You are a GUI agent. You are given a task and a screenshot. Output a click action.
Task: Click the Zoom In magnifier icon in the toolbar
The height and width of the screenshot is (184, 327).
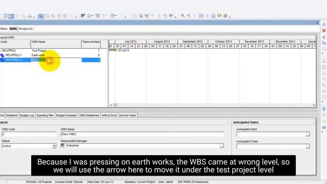pyautogui.click(x=183, y=16)
